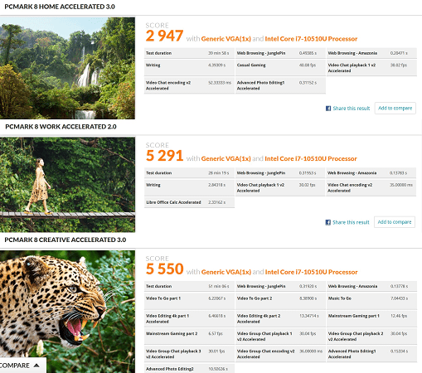
Task: Click Video Chat playback 1 v2 row in Work results
Action: coord(280,188)
